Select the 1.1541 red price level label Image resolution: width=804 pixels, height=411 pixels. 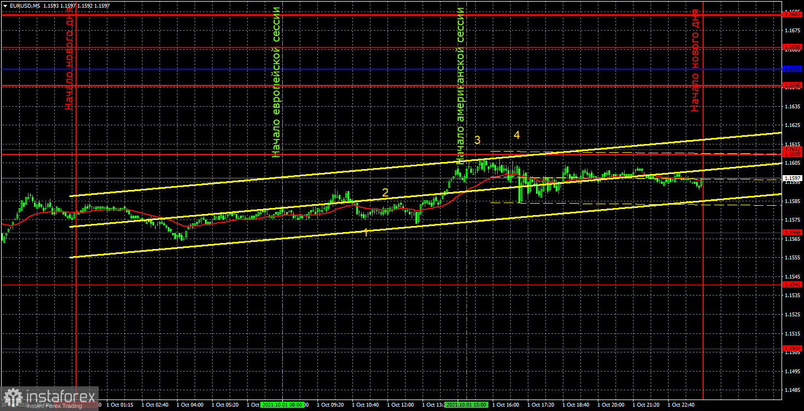(x=792, y=285)
